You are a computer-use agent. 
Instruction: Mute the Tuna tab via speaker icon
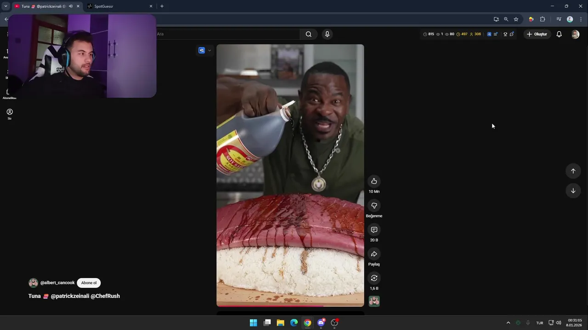point(71,6)
